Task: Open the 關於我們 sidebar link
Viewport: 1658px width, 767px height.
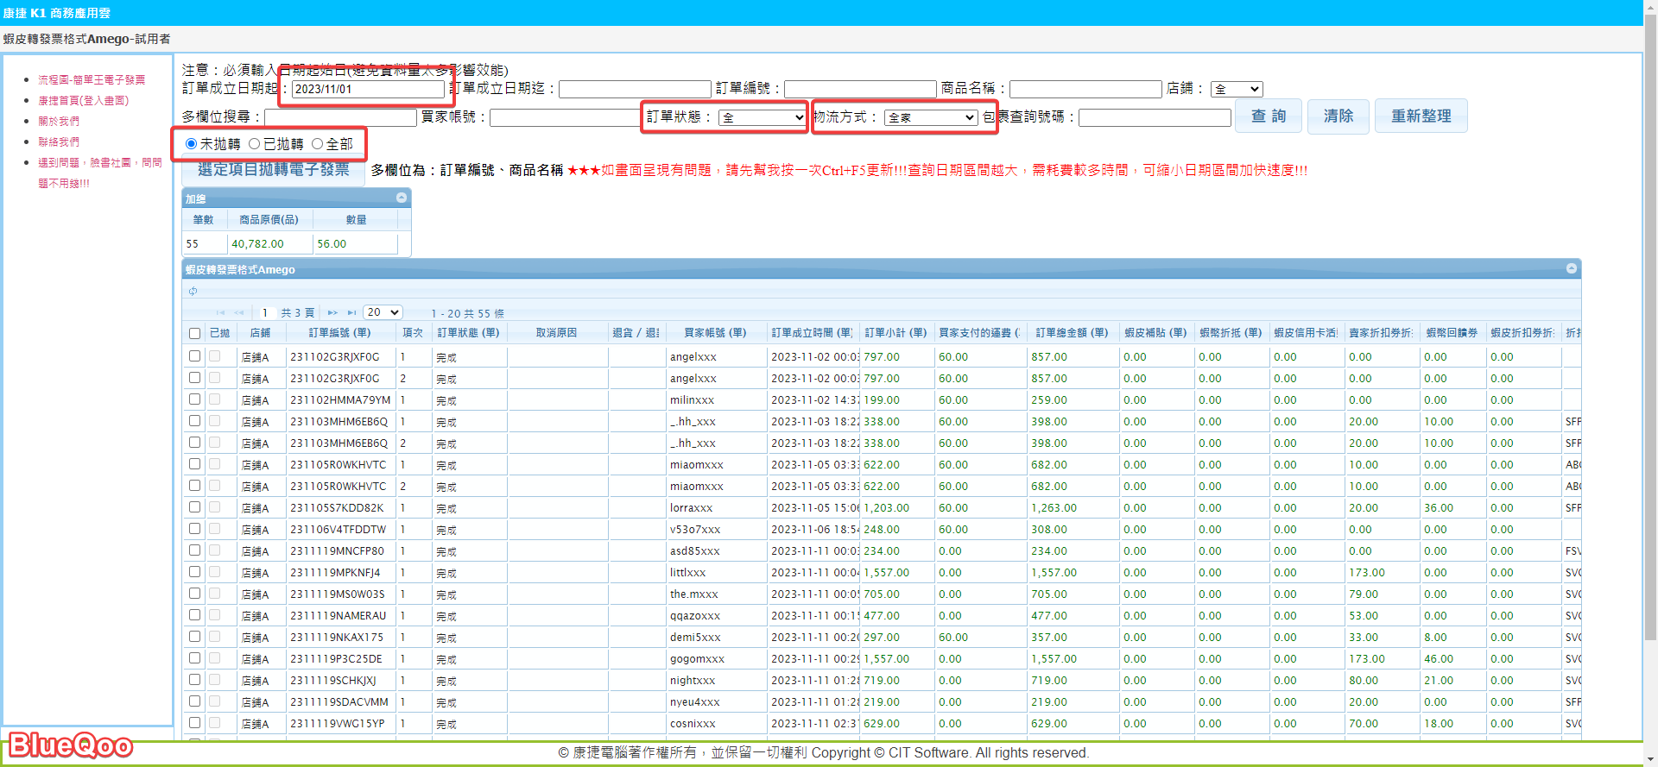Action: pyautogui.click(x=59, y=121)
